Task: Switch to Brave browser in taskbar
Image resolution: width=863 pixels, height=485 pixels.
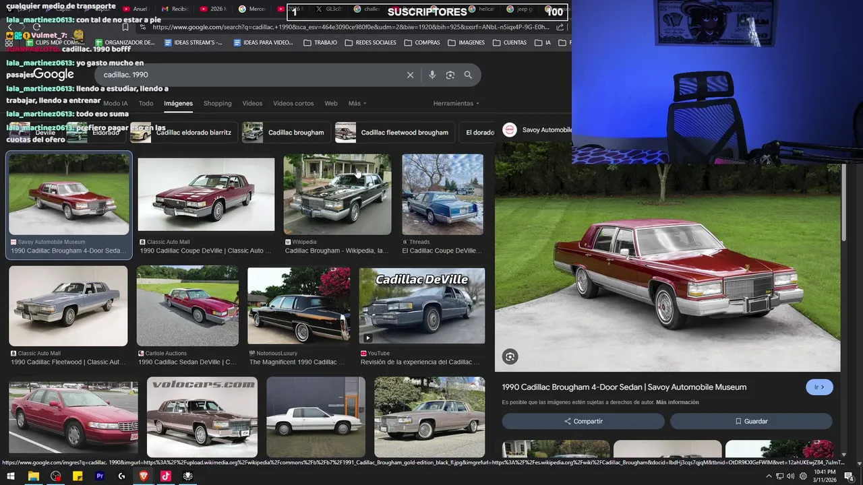Action: pos(144,476)
